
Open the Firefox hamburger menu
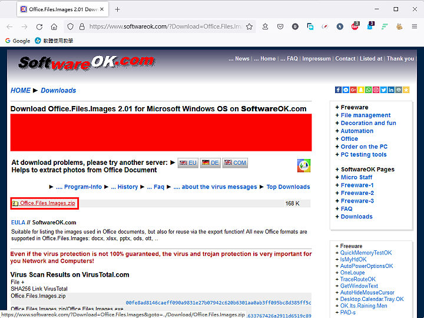pos(414,26)
